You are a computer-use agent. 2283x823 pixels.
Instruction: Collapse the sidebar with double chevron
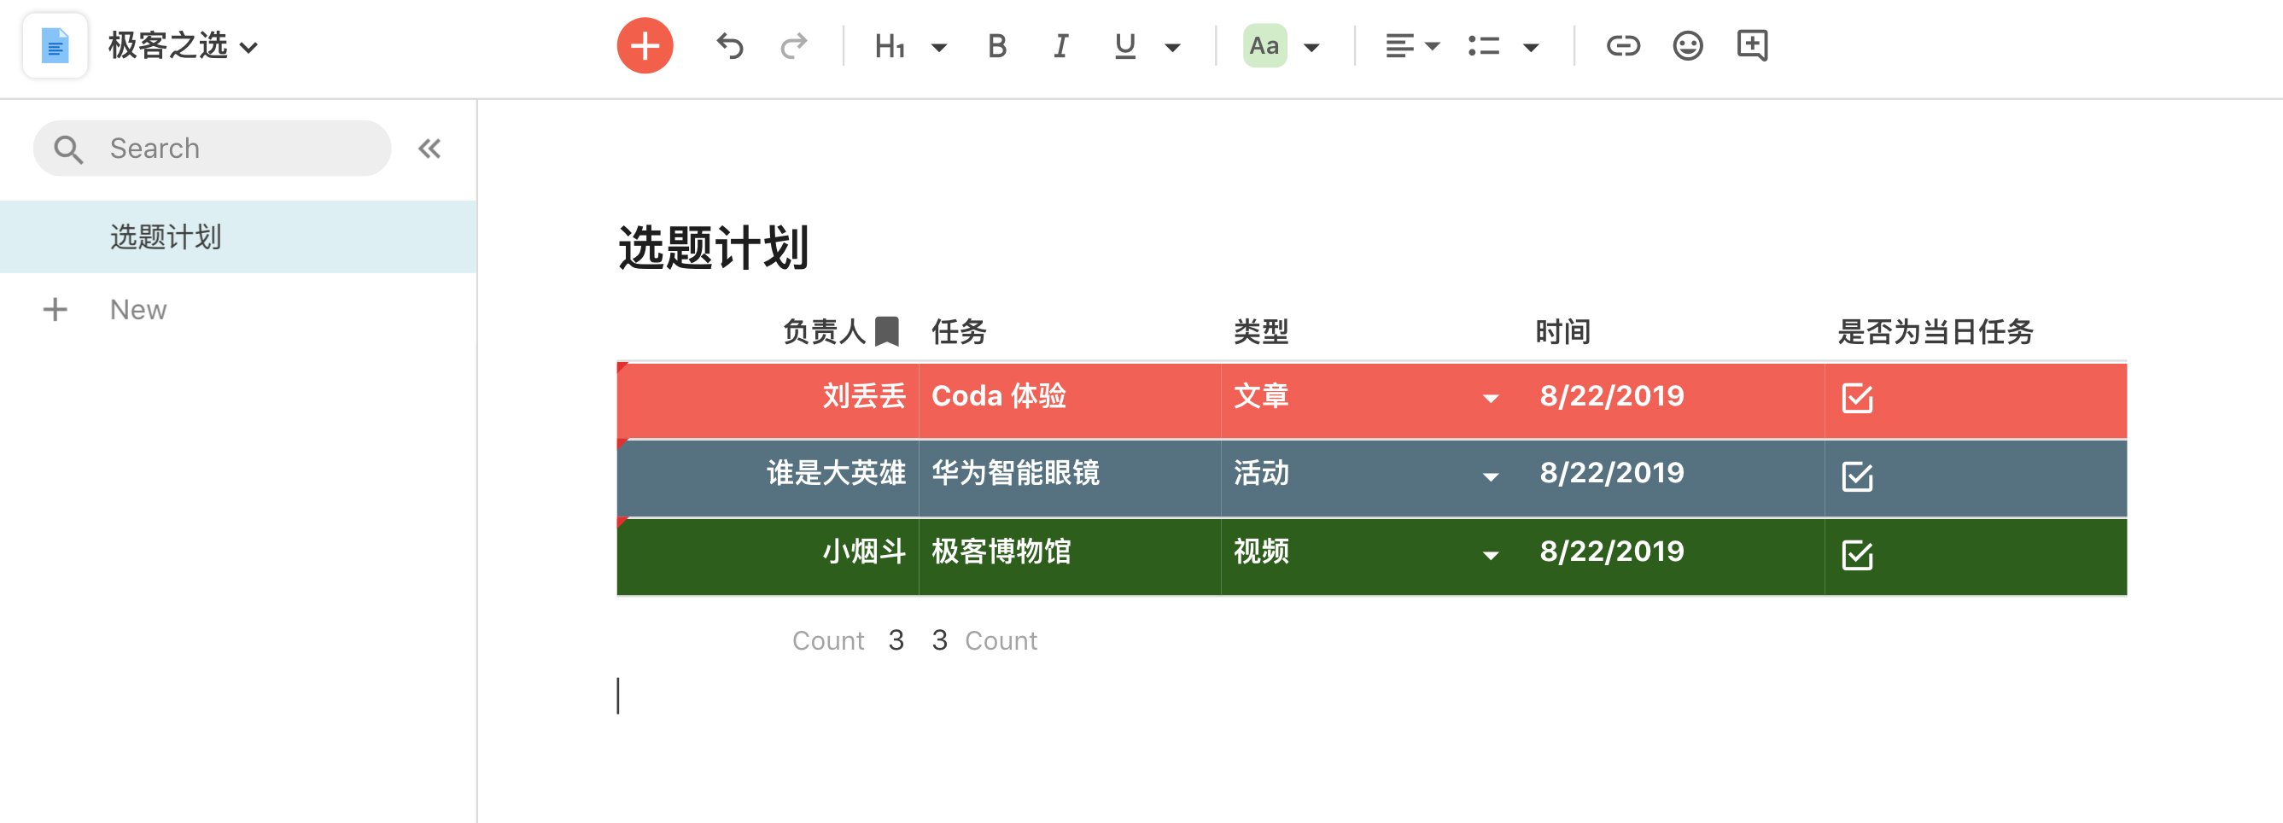pyautogui.click(x=429, y=148)
